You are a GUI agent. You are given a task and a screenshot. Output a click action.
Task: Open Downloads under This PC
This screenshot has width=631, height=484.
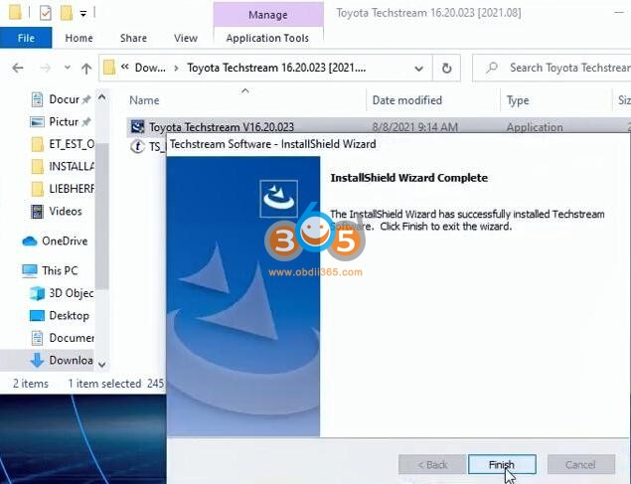pyautogui.click(x=71, y=360)
